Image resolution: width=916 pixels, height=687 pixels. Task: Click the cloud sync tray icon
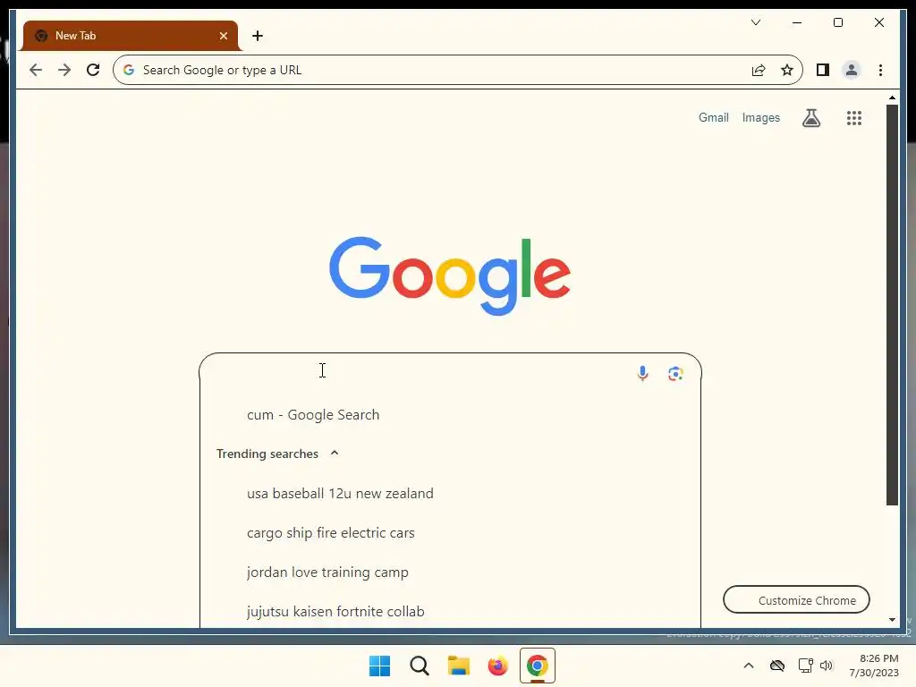tap(777, 666)
